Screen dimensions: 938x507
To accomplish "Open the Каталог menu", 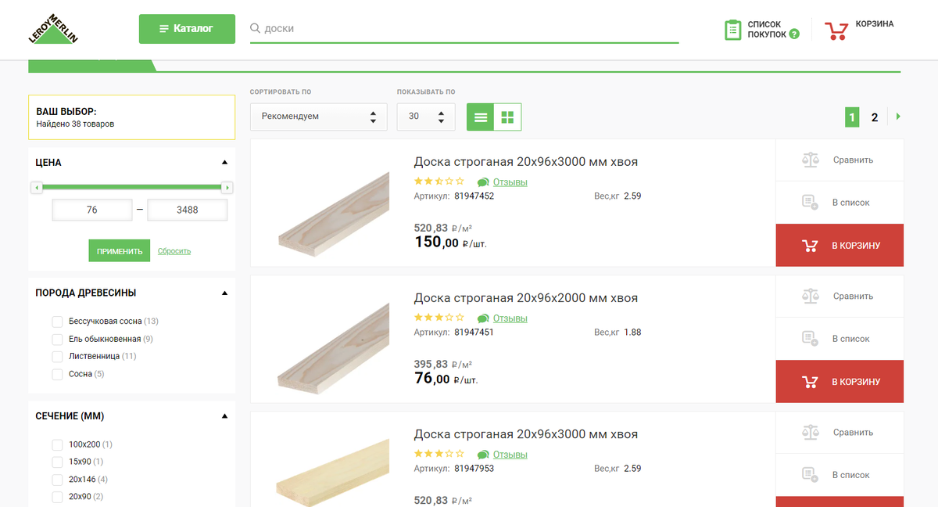I will click(187, 29).
